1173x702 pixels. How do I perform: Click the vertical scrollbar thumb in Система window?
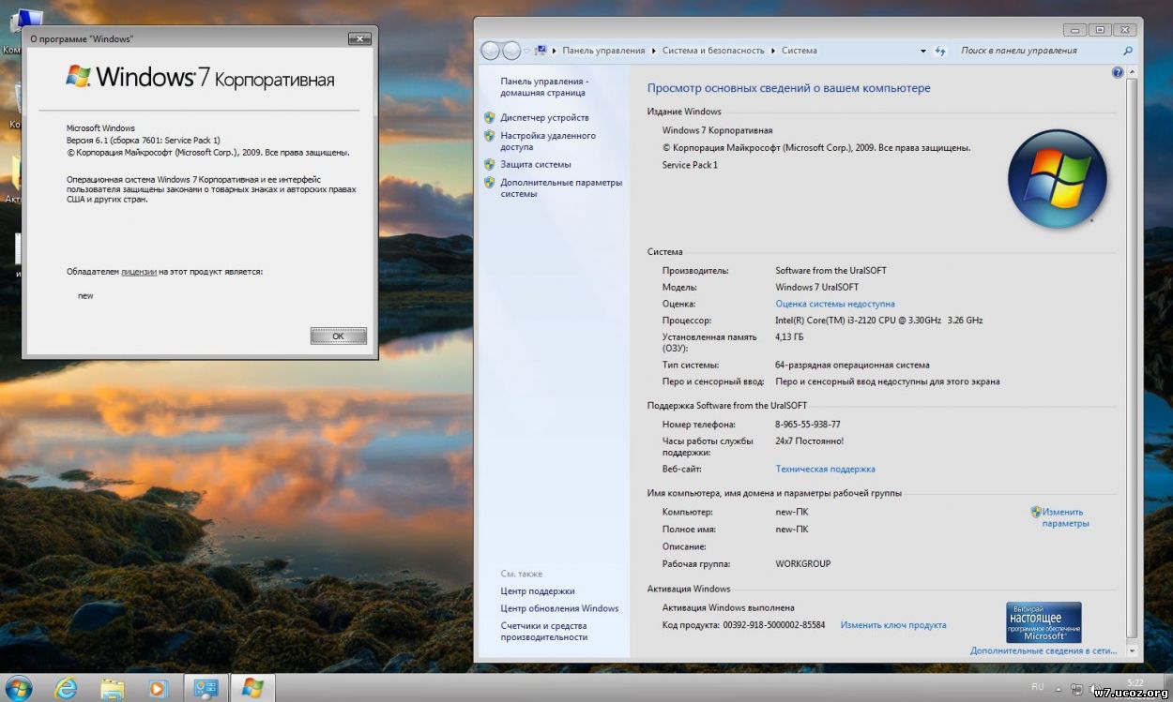click(1132, 356)
